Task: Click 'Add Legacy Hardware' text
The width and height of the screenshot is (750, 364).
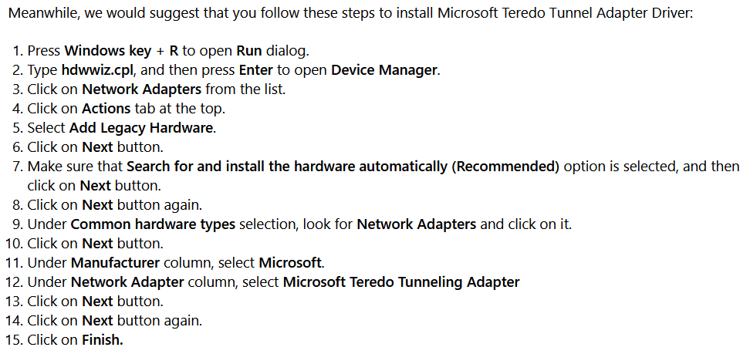Action: click(140, 128)
